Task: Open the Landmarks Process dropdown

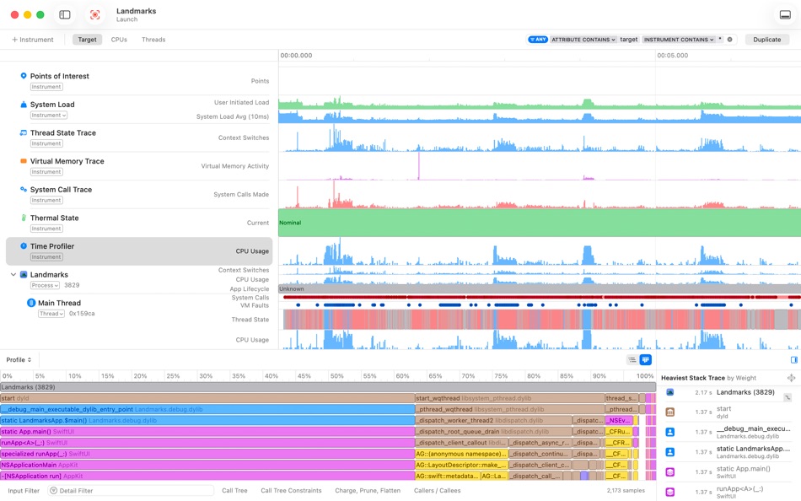Action: click(x=45, y=285)
